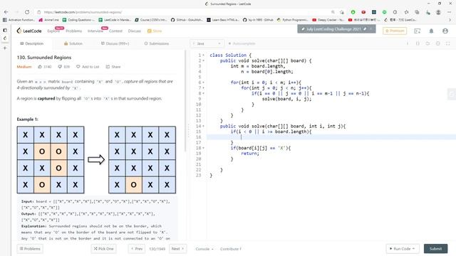This screenshot has width=456, height=256.
Task: Toggle Autocomplete option
Action: click(x=242, y=43)
